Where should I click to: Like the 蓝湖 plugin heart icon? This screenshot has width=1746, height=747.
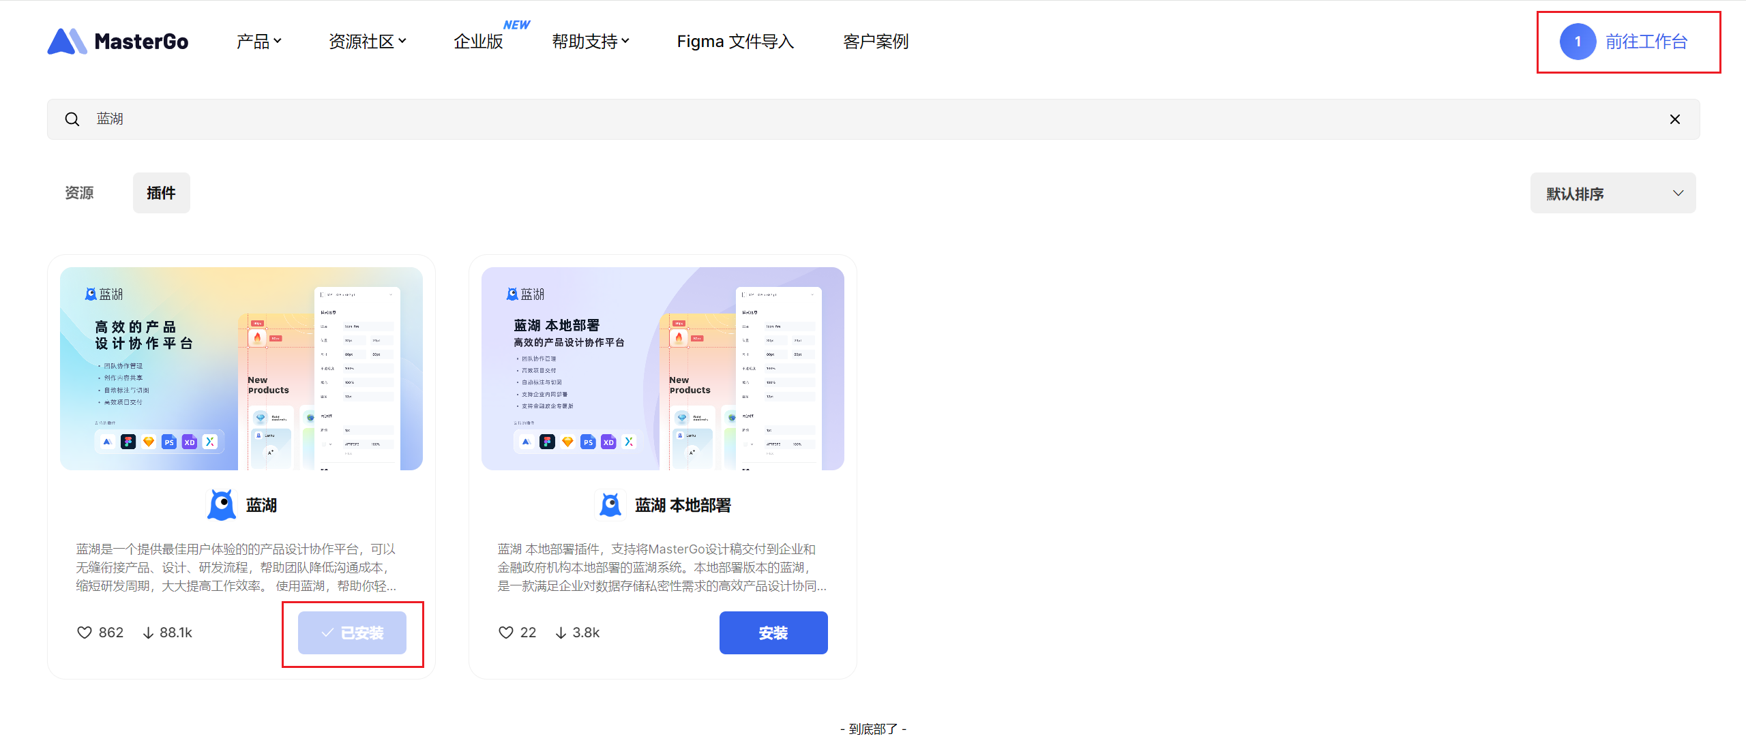85,632
